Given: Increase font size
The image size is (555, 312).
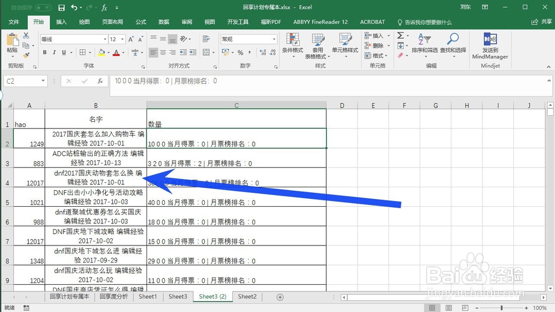Looking at the screenshot, I should pyautogui.click(x=131, y=39).
